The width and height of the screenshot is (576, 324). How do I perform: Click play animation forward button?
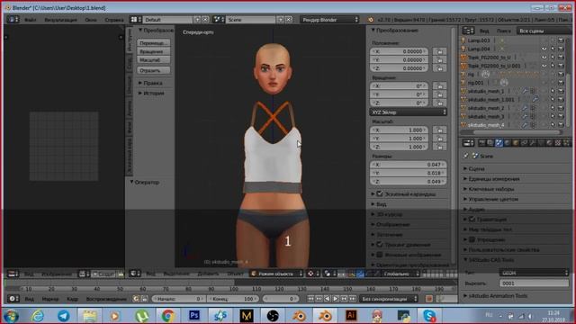336,299
